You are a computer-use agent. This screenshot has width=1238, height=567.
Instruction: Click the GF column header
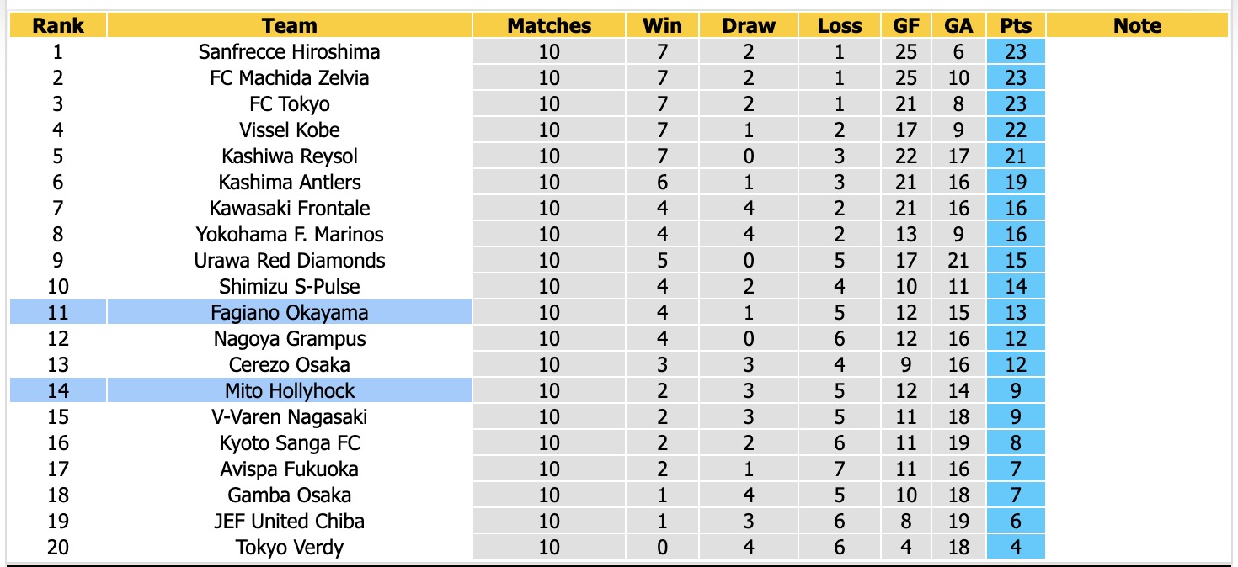(906, 25)
